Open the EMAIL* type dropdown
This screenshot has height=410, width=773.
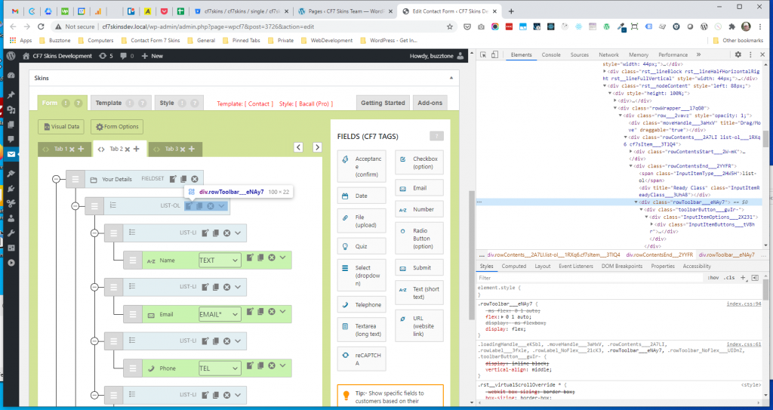[x=219, y=314]
